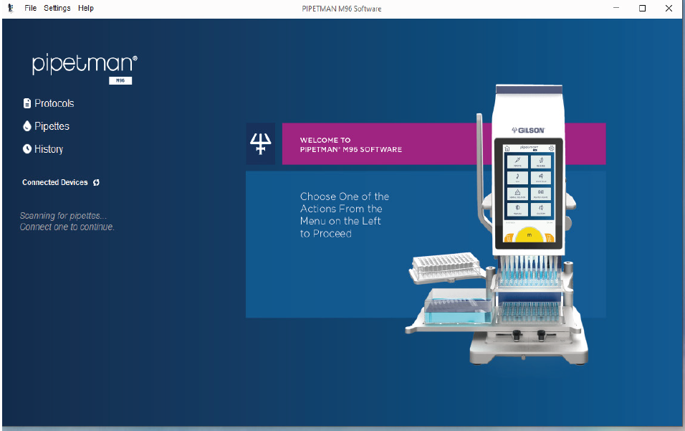Screen dimensions: 685x431
Task: Minimize the PIPETMAN M96 Software window
Action: pyautogui.click(x=616, y=8)
